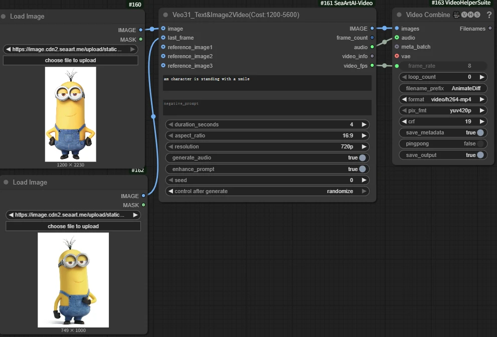The image size is (497, 337).
Task: Change the control after generate option
Action: (x=267, y=192)
